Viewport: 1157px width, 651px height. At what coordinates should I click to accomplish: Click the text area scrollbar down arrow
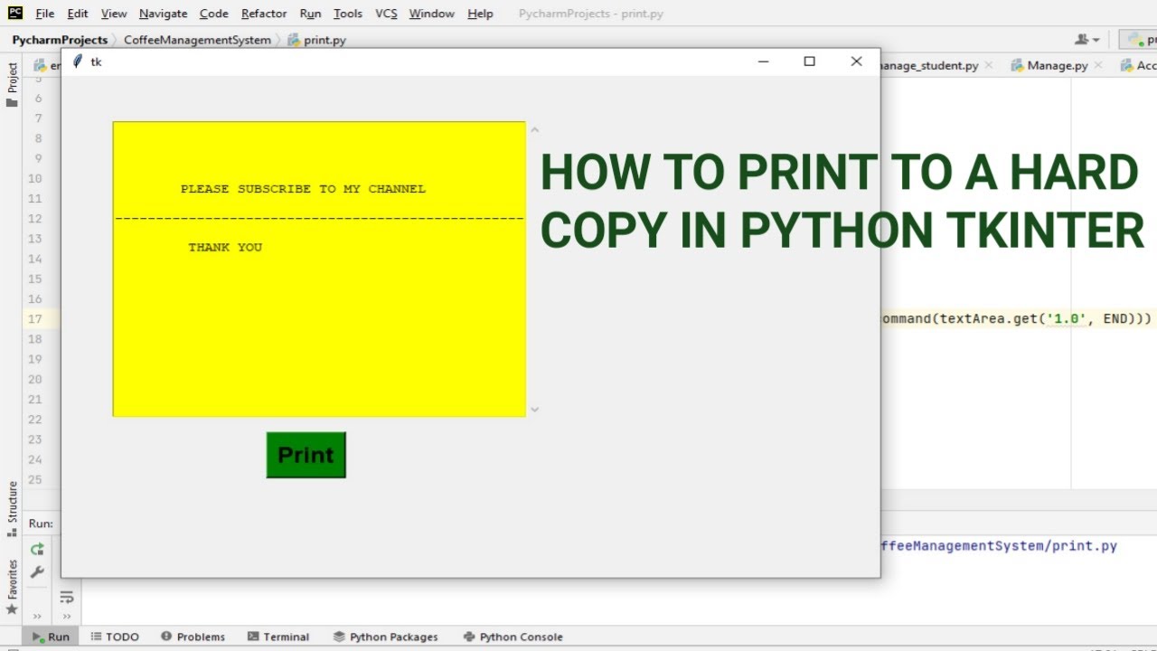pos(534,409)
